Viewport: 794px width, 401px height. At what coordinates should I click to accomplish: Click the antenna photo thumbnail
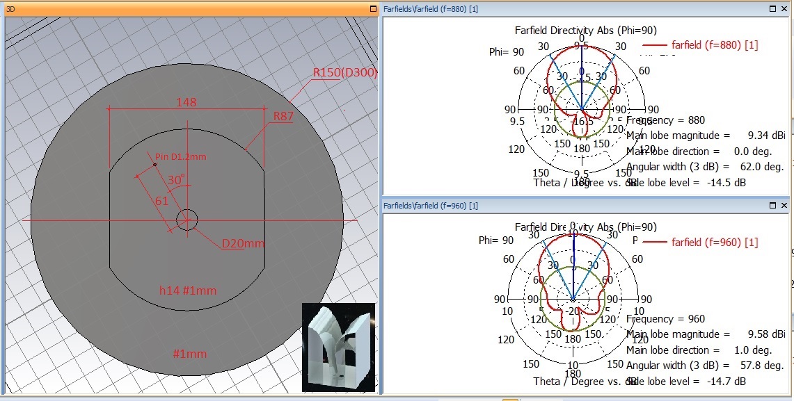(x=338, y=346)
